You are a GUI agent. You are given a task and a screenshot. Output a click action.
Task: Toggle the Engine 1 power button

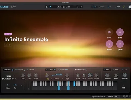[4, 70]
